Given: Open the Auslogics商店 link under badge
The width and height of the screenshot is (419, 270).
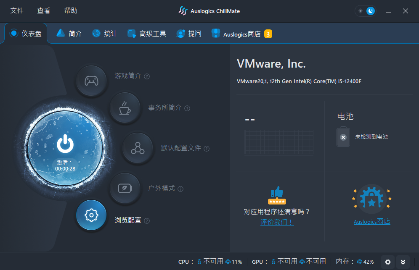Looking at the screenshot, I should click(372, 222).
